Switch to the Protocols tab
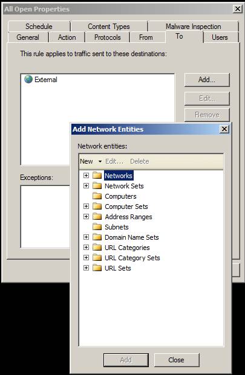 coord(107,37)
